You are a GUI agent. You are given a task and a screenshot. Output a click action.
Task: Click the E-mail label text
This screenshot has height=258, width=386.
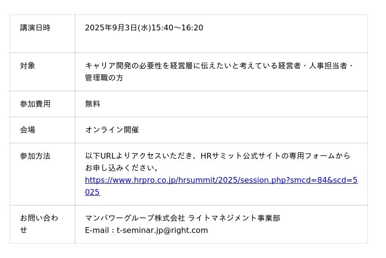[97, 231]
